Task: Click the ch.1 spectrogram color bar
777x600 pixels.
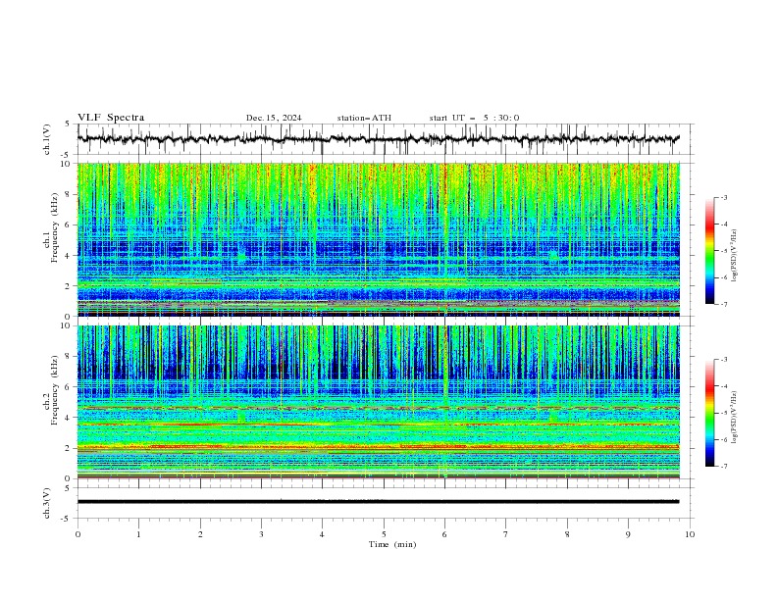Action: 709,251
